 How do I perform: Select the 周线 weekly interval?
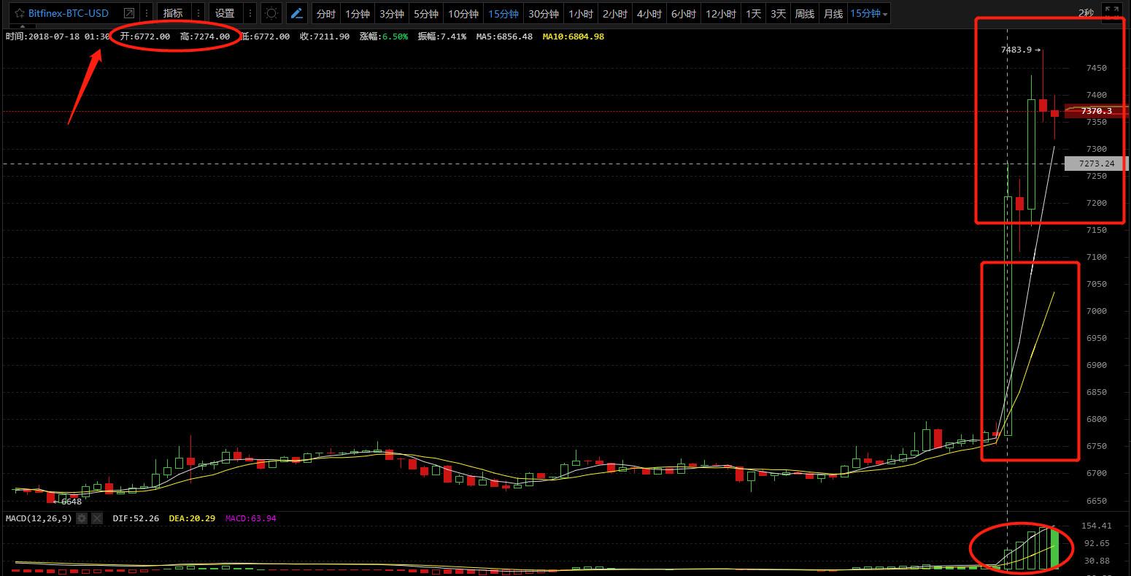[x=805, y=13]
